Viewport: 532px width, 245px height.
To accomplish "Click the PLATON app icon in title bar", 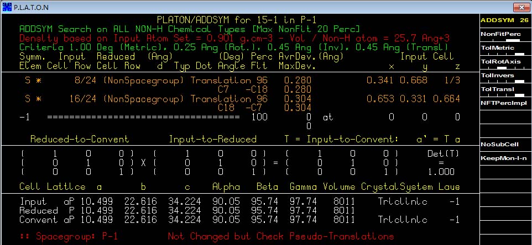I will coord(7,7).
